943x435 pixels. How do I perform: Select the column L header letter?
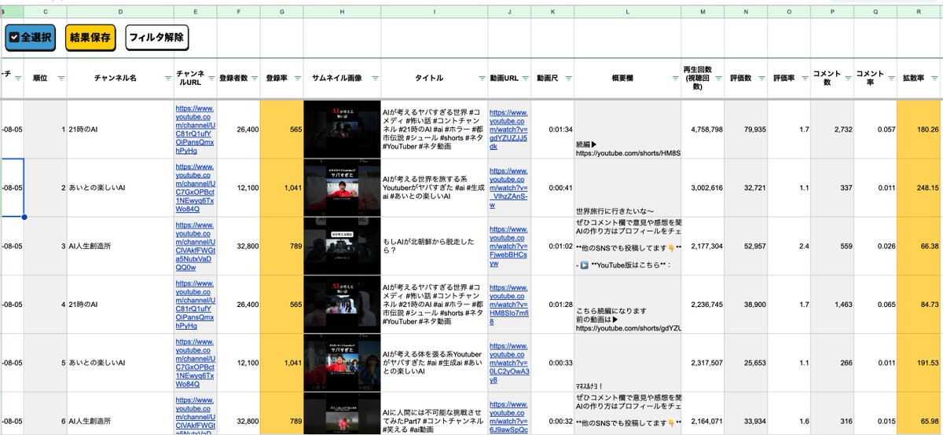tap(628, 13)
